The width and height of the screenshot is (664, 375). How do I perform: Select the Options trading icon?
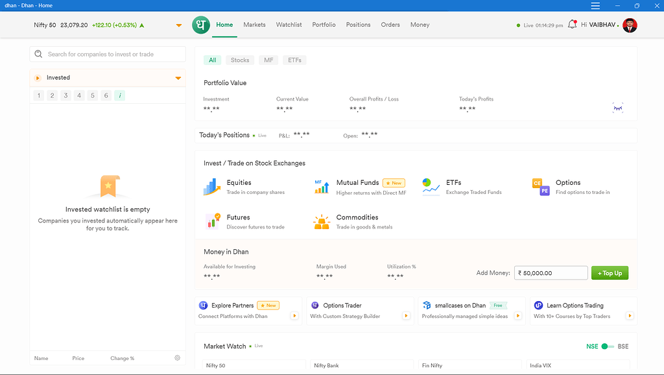pyautogui.click(x=541, y=186)
